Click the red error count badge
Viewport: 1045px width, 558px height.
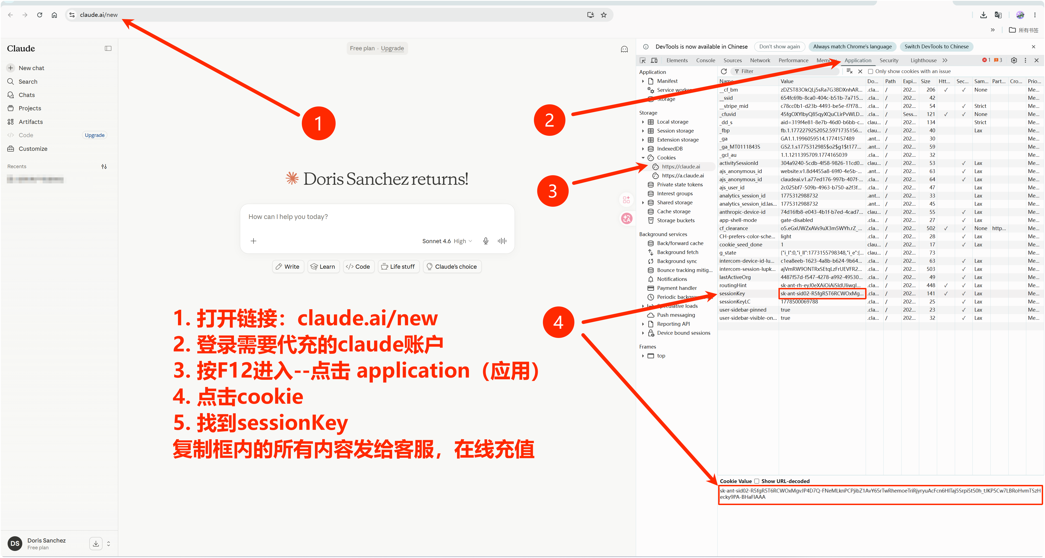(986, 60)
